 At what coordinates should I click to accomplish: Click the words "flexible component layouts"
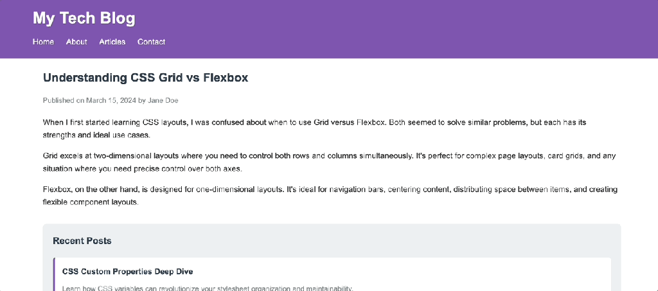(x=91, y=202)
